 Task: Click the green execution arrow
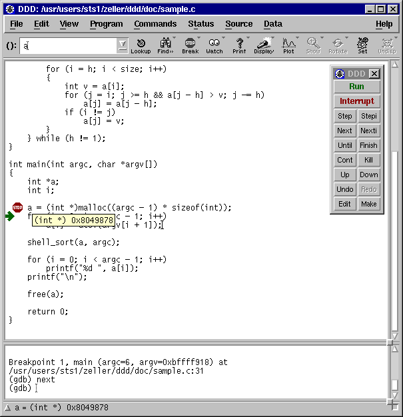(10, 216)
